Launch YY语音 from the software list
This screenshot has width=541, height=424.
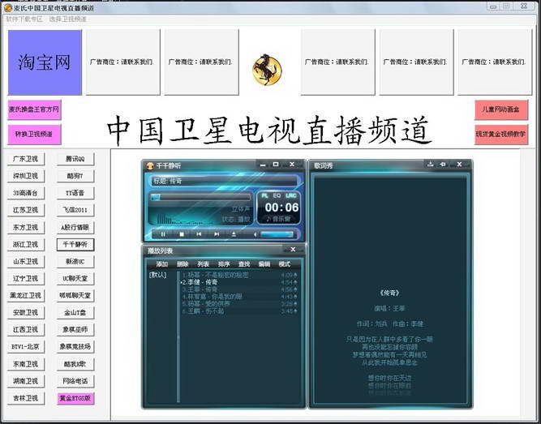pyautogui.click(x=75, y=193)
